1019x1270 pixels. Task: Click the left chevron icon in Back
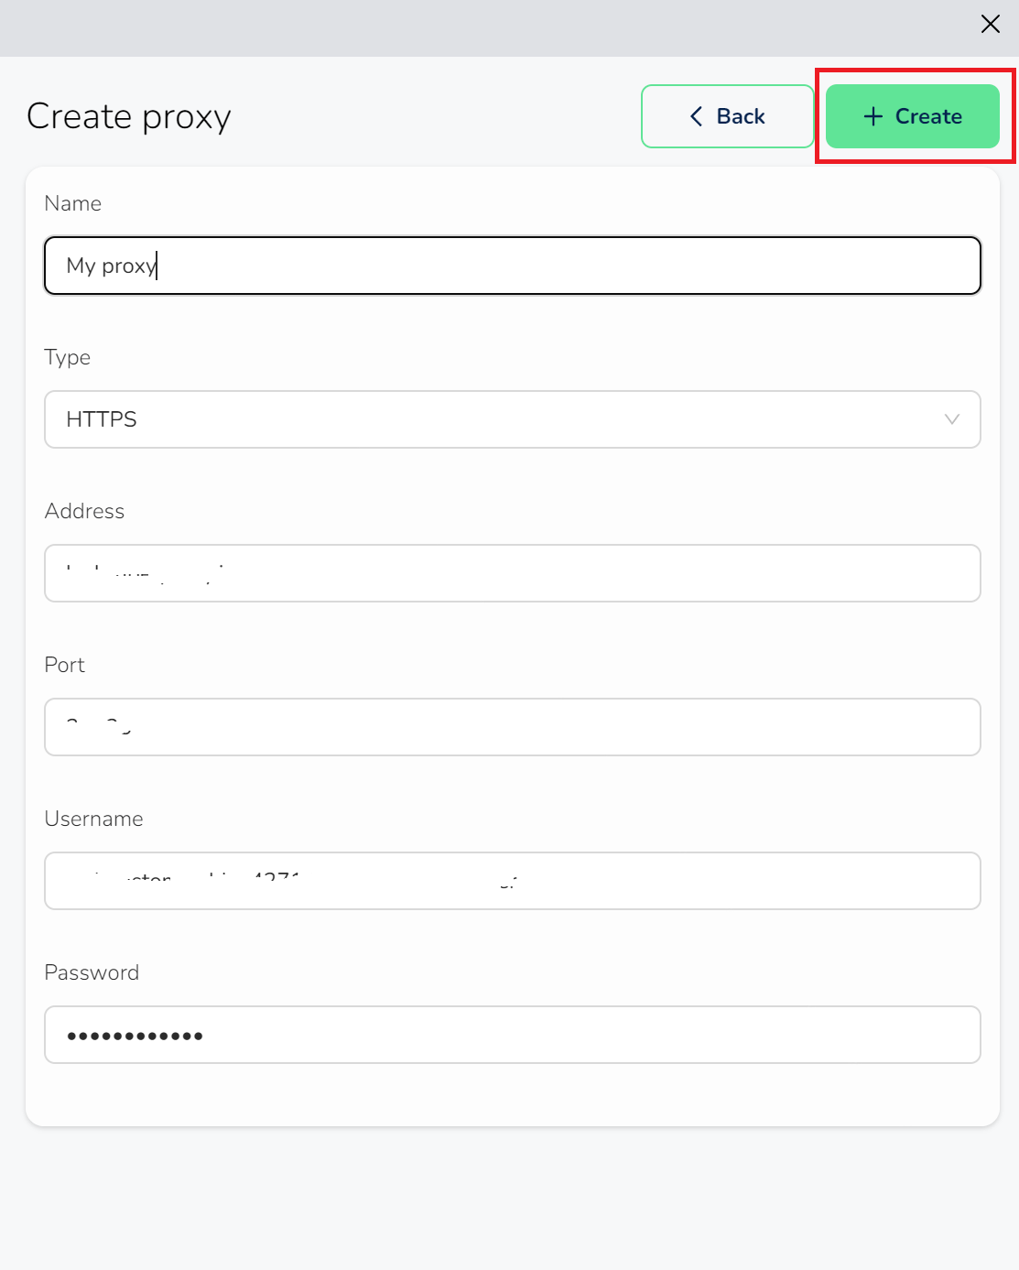(697, 116)
